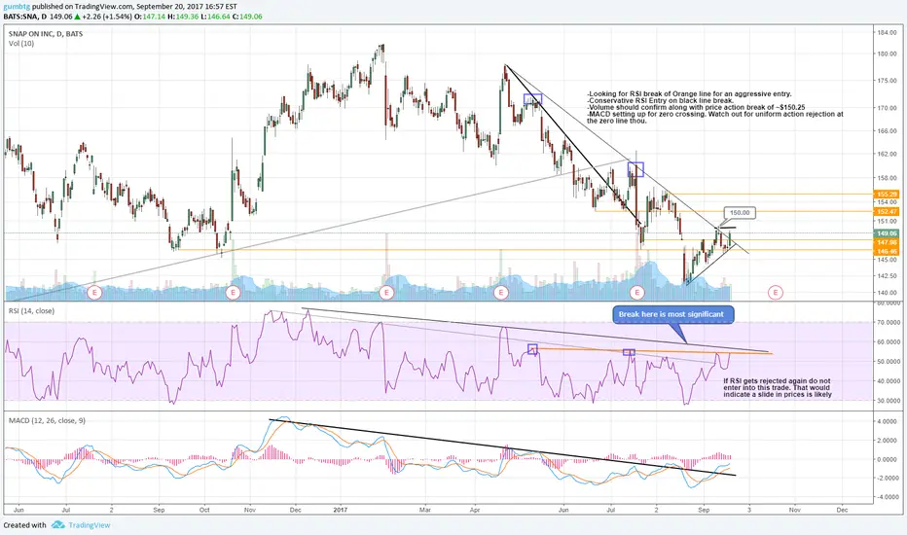This screenshot has height=535, width=907.
Task: Click the 'SNAP ON INC, D, BATS' chart title
Action: pyautogui.click(x=46, y=34)
